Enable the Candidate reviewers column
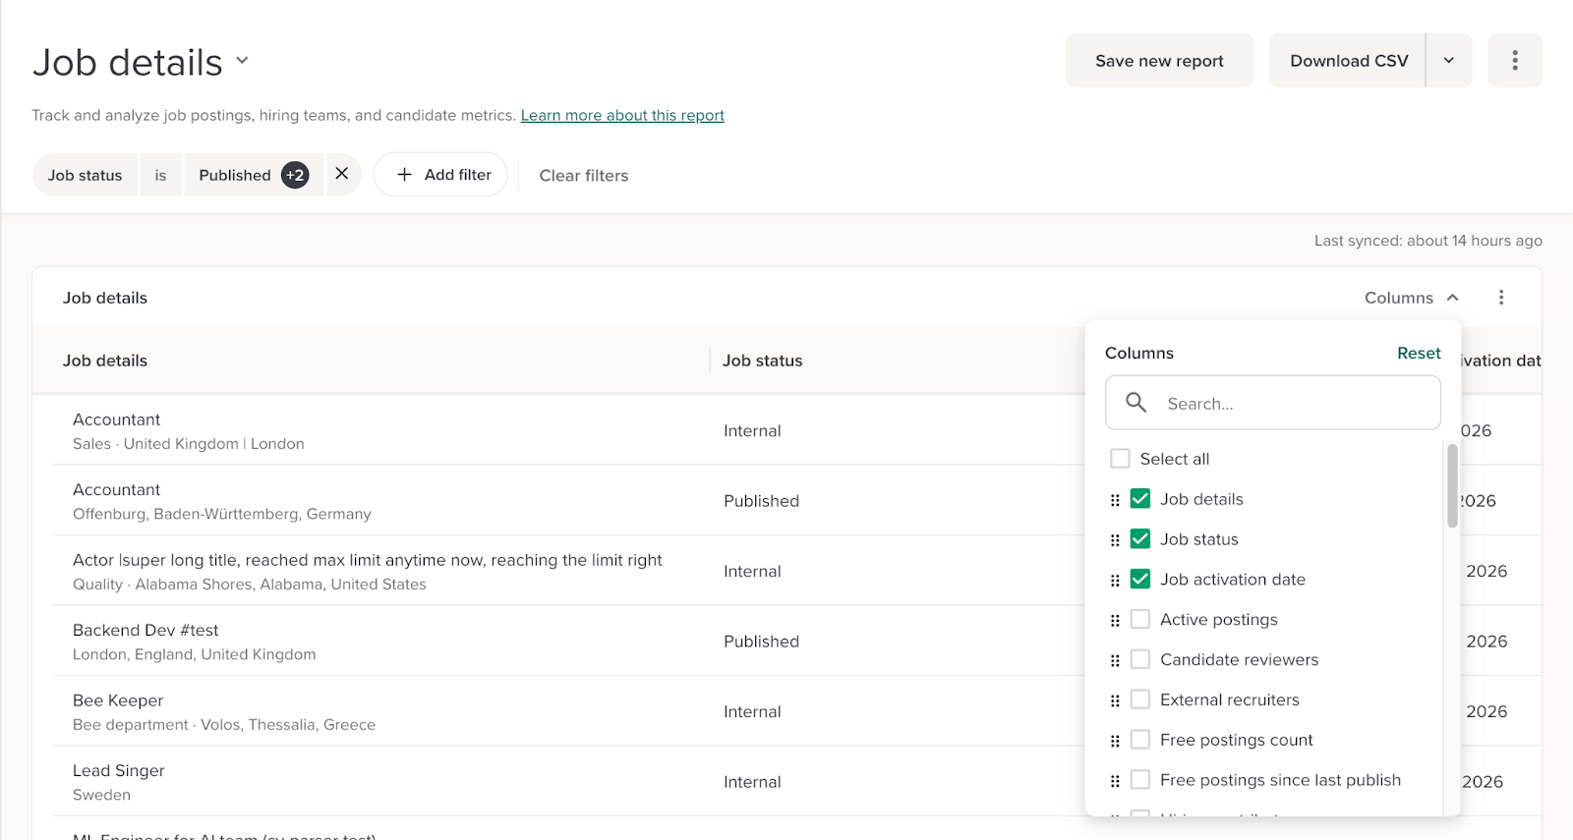1573x840 pixels. pos(1140,660)
